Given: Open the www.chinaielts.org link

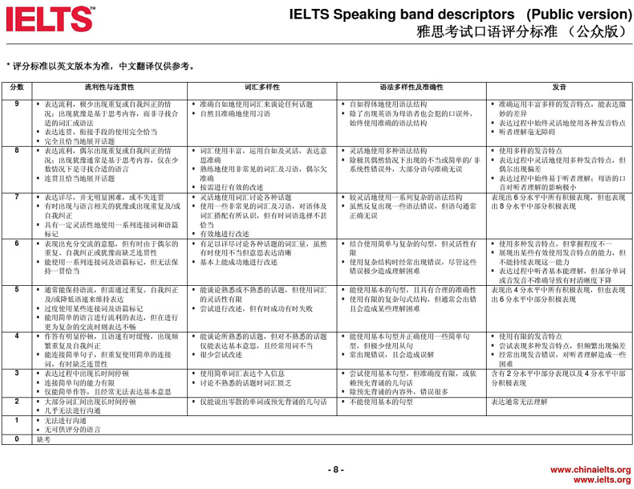Looking at the screenshot, I should coord(591,470).
